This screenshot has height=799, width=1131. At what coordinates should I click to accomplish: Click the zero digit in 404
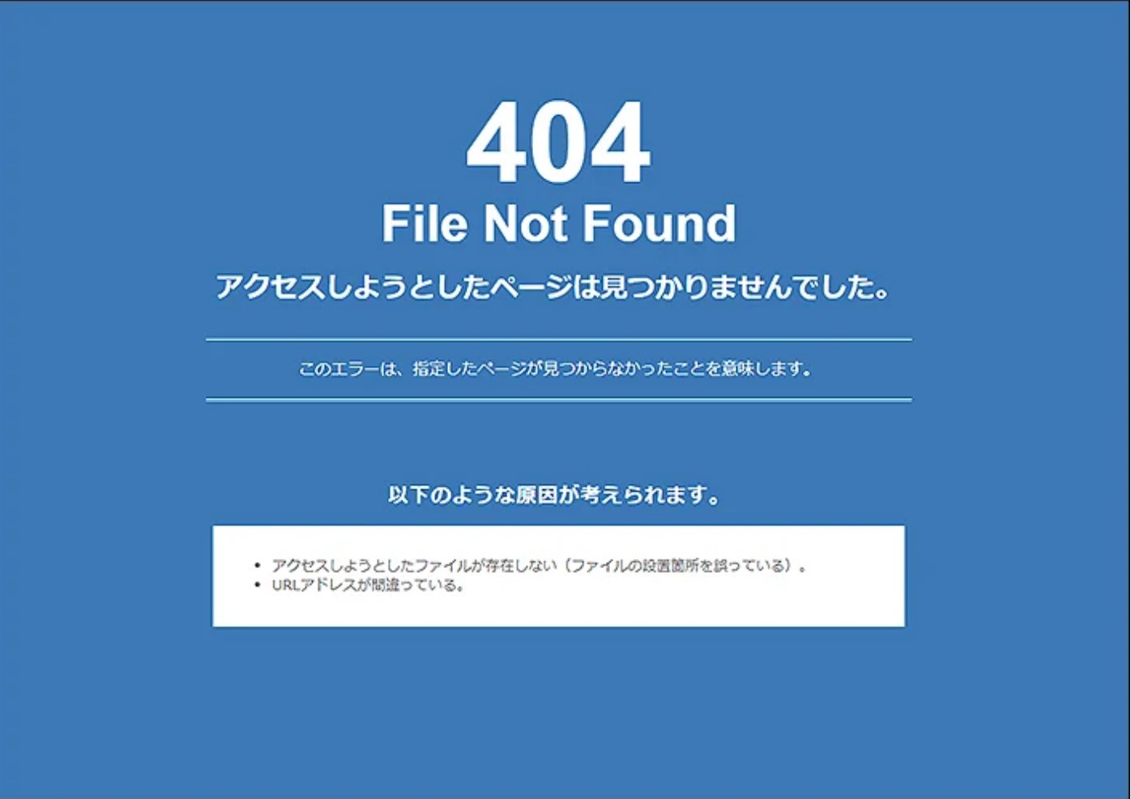tap(558, 143)
